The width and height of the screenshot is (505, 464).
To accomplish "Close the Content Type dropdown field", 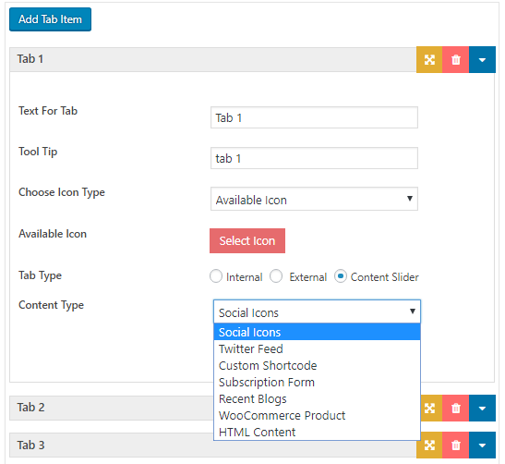I will point(317,311).
